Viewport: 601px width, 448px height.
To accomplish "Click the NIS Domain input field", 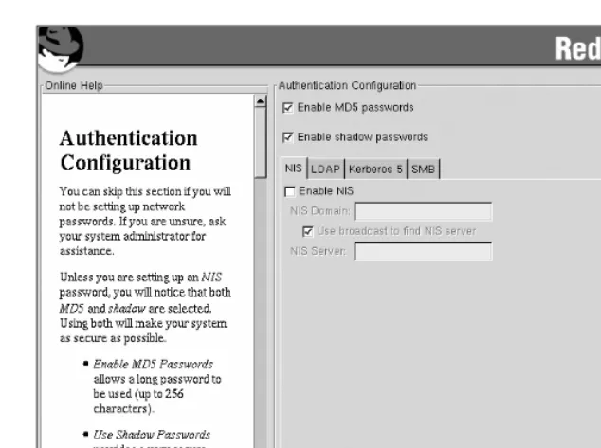I will coord(423,211).
